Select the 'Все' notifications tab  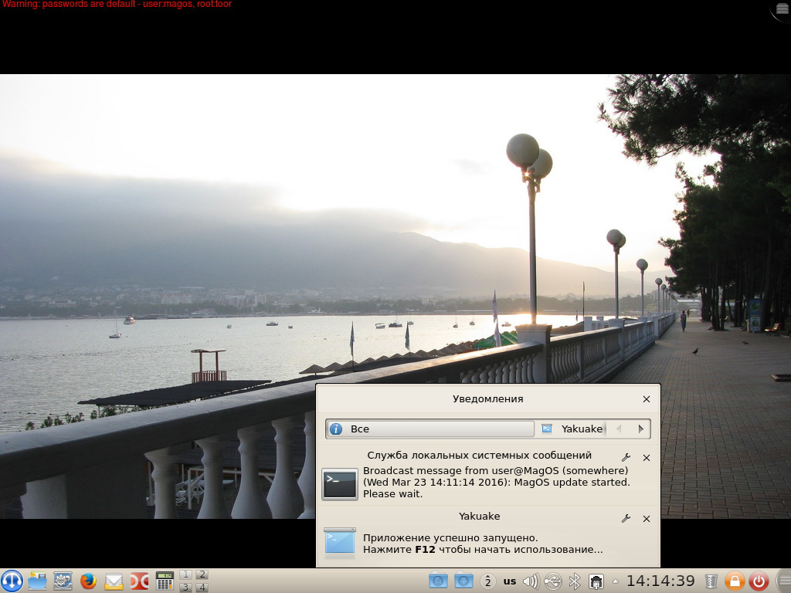click(429, 429)
